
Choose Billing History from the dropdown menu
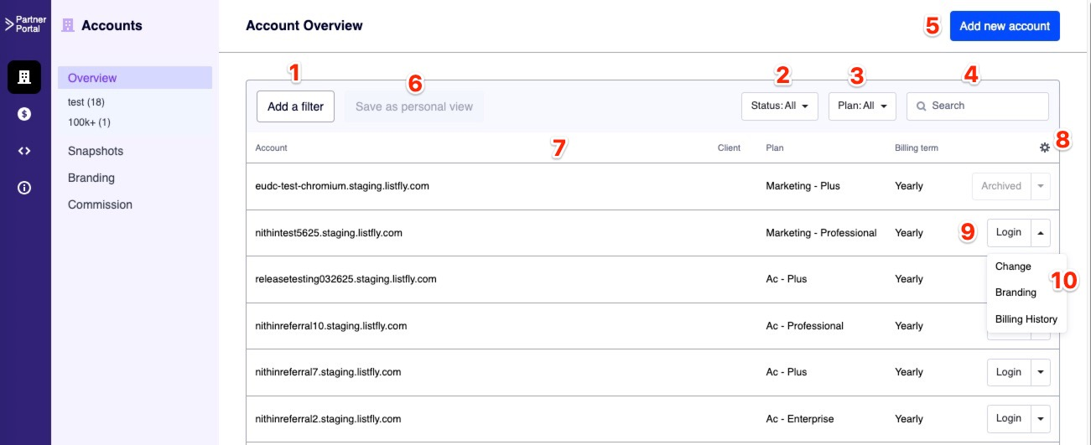point(1026,319)
